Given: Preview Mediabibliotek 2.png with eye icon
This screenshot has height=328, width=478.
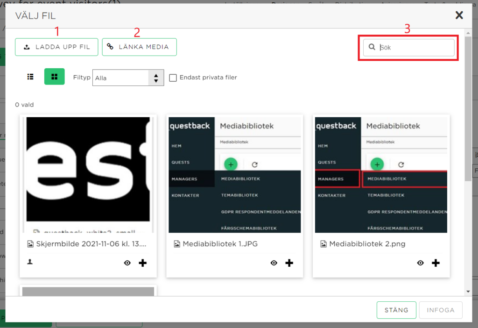Looking at the screenshot, I should click(421, 263).
